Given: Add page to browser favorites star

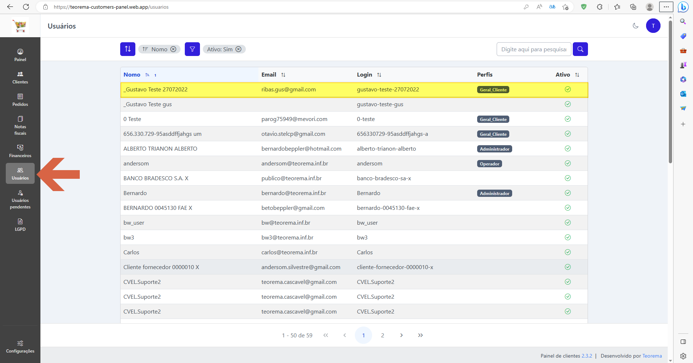Looking at the screenshot, I should [566, 7].
